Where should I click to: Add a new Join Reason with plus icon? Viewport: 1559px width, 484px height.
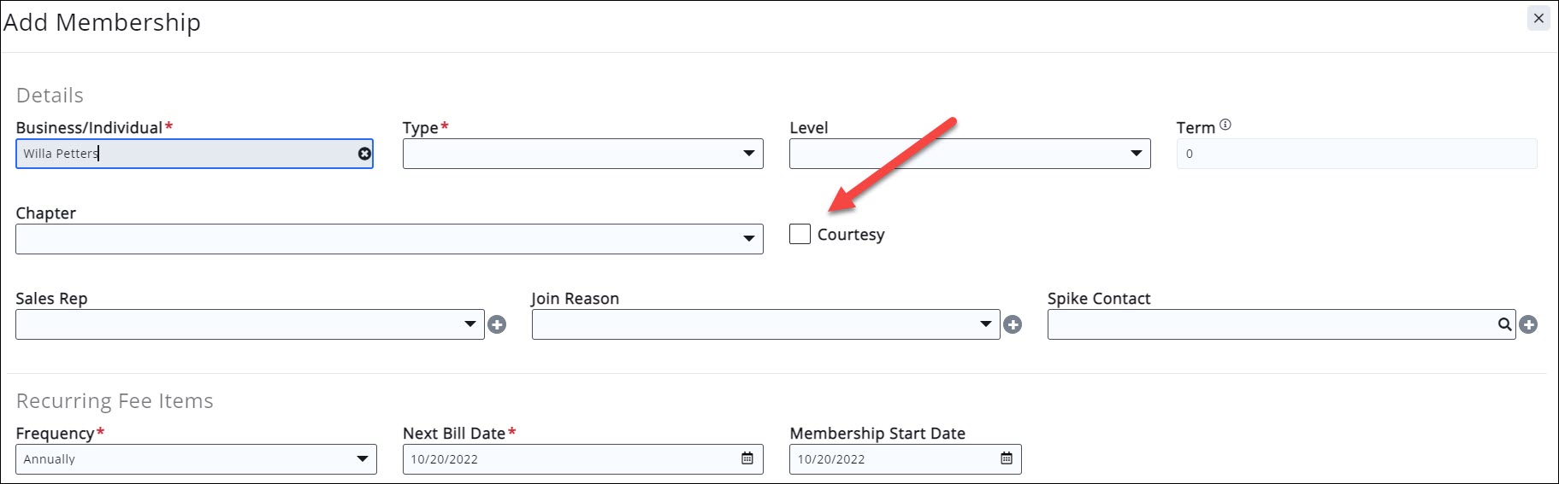coord(1013,324)
